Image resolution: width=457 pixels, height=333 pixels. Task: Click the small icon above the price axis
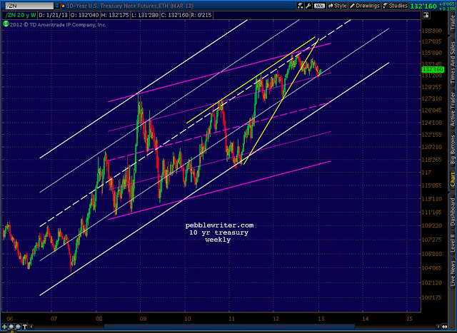(426, 16)
